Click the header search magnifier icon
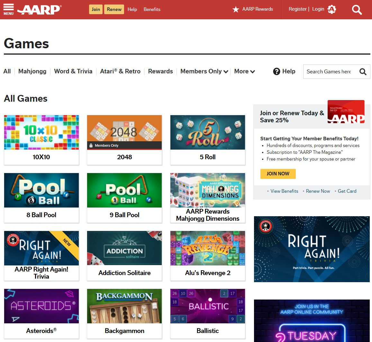 tap(357, 10)
